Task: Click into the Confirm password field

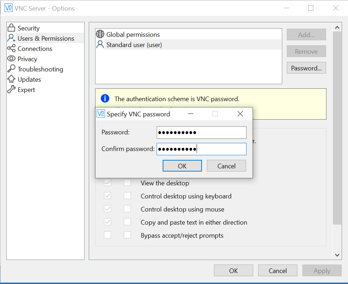Action: point(202,149)
